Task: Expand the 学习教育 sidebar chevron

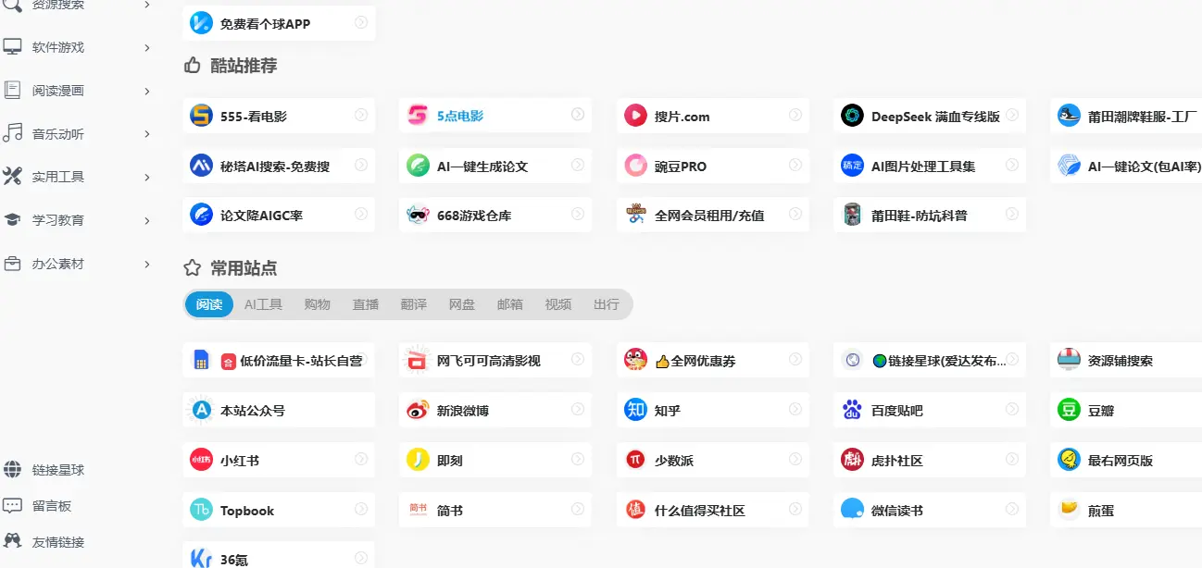Action: point(147,220)
